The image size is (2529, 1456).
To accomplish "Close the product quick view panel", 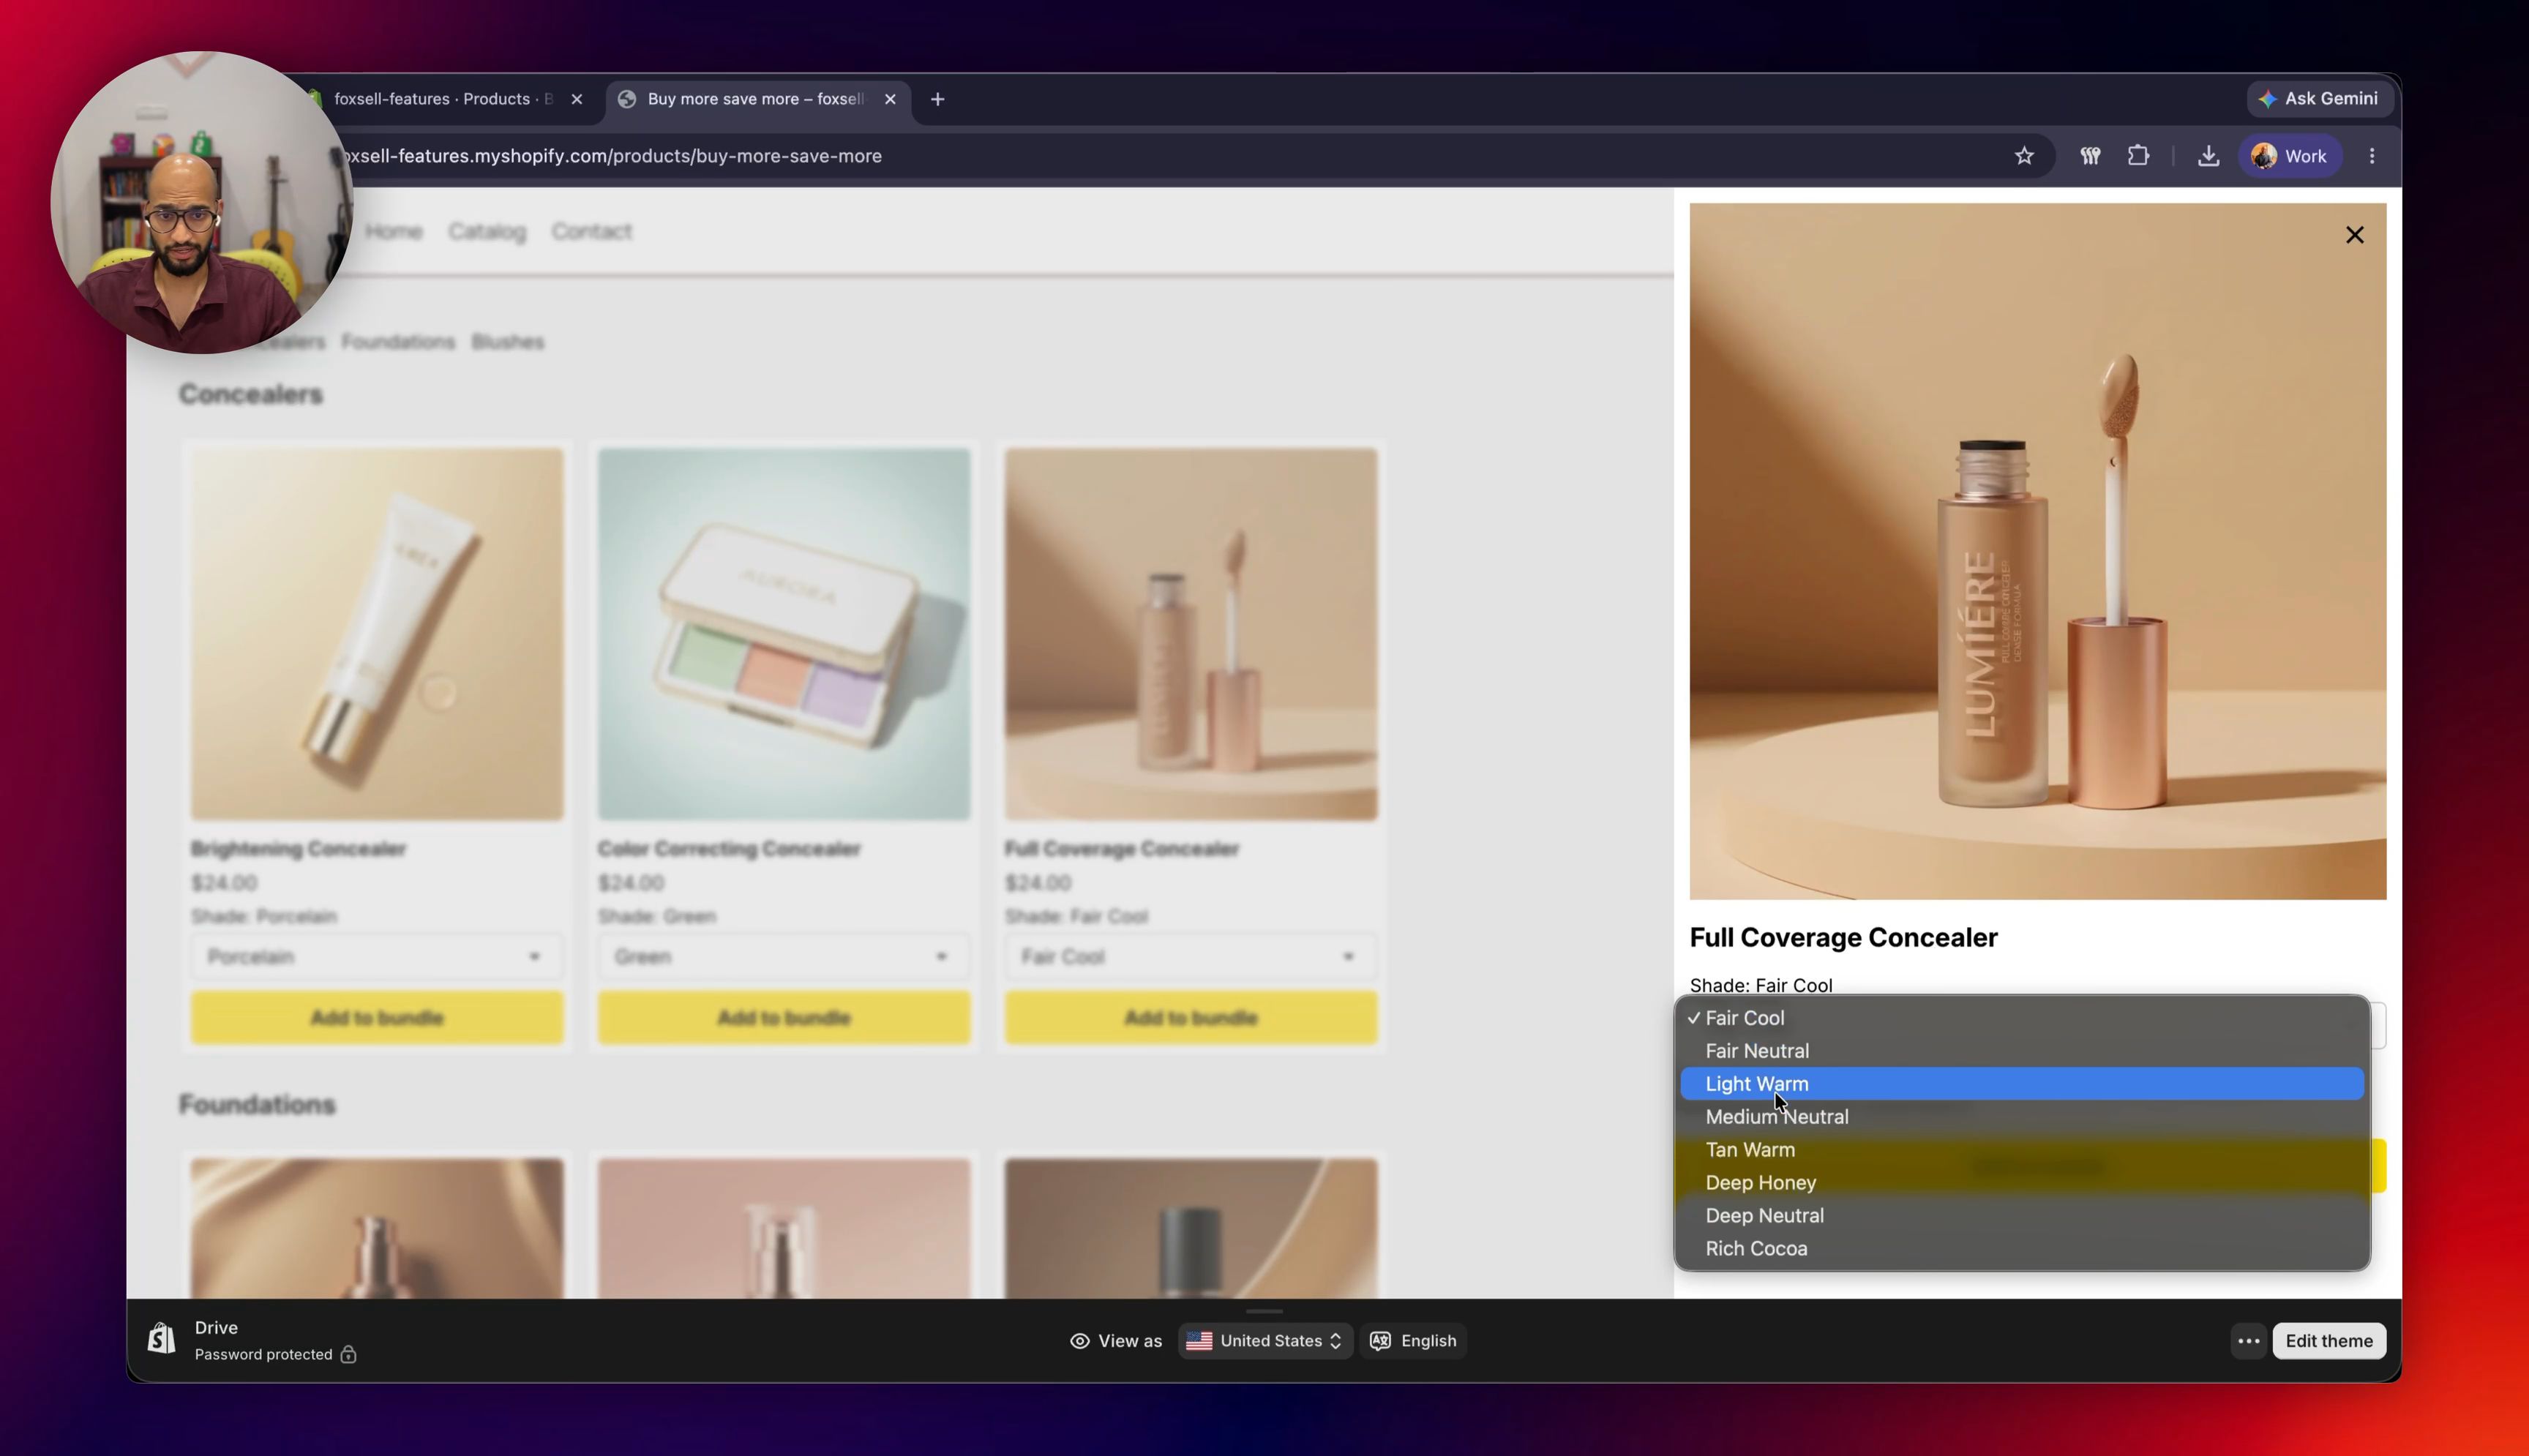I will coord(2354,235).
